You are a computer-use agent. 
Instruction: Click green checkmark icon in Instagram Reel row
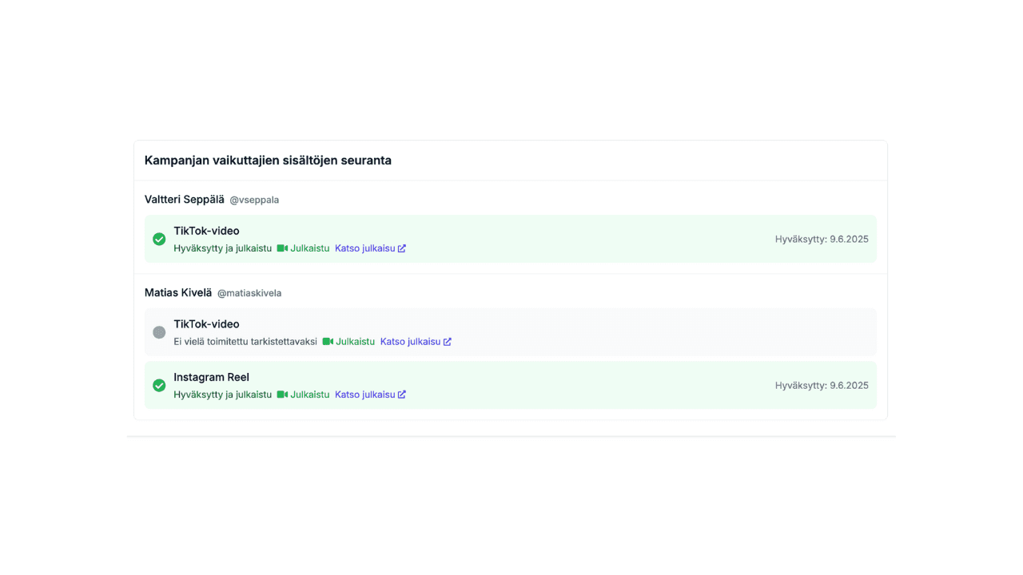159,385
